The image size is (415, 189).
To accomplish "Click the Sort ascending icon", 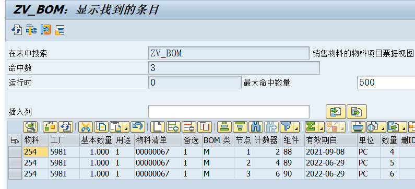I will tap(224, 127).
